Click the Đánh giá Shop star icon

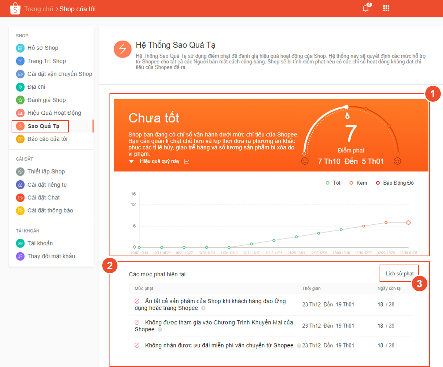tap(20, 100)
